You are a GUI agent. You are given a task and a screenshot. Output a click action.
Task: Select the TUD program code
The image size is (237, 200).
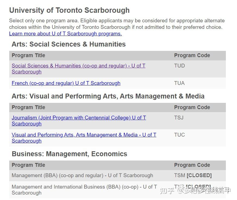coord(179,66)
